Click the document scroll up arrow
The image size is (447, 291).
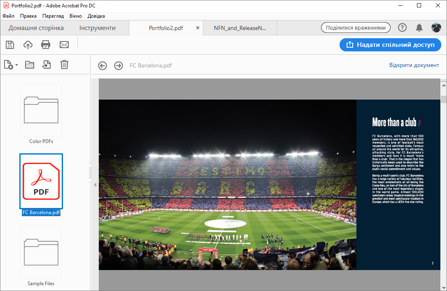[444, 85]
